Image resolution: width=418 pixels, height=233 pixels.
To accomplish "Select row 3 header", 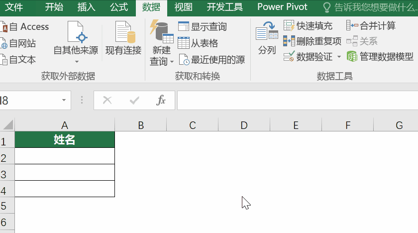I will (7, 172).
